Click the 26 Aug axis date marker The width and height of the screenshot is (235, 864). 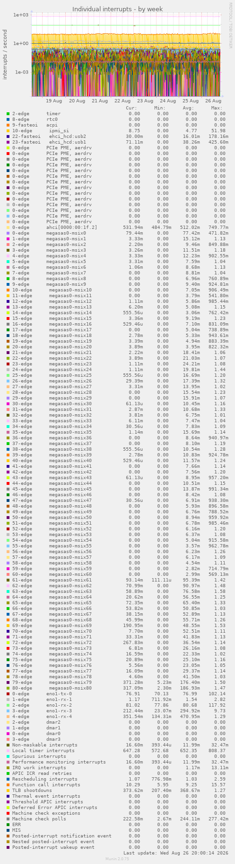click(x=213, y=101)
